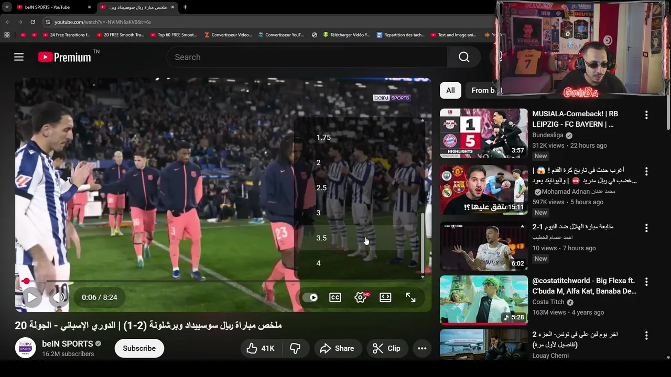Open options for Mohamad Adnan video
This screenshot has height=377, width=671.
[x=646, y=171]
